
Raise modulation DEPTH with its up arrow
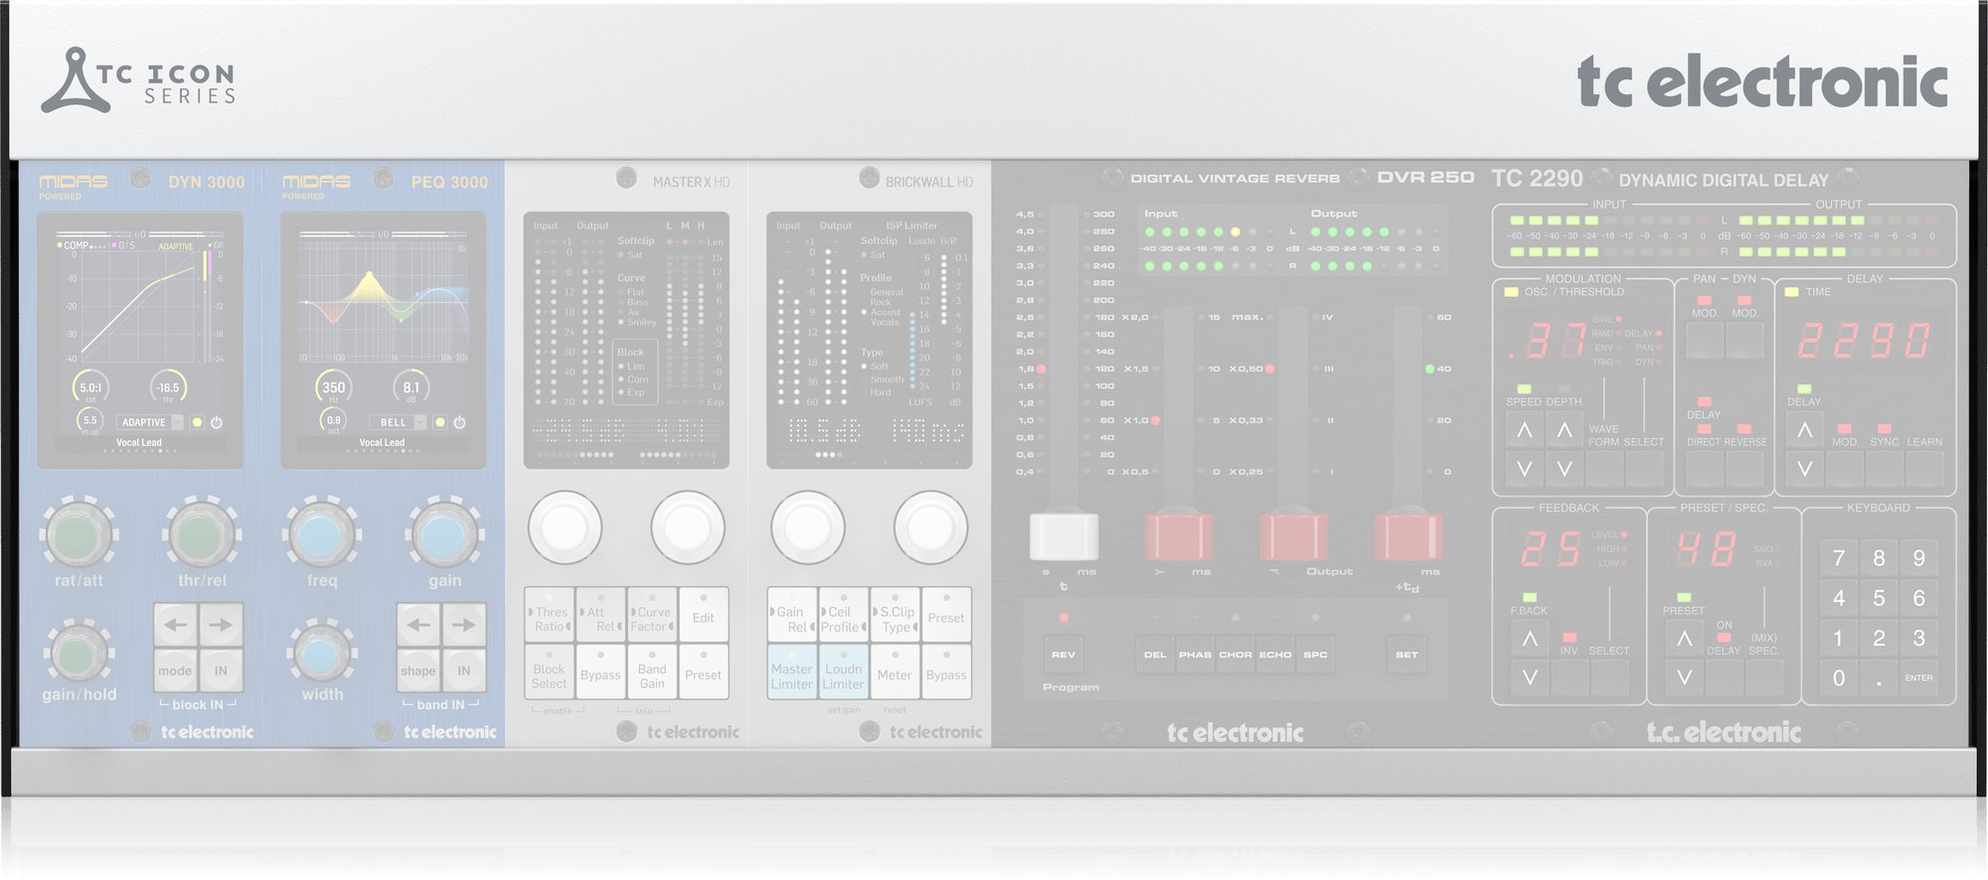point(1565,431)
